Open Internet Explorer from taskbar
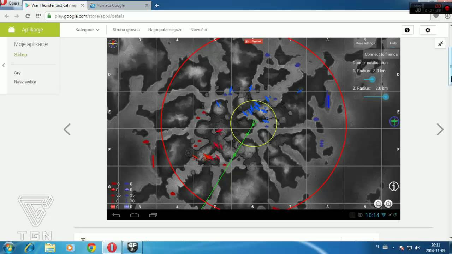Screen dimensions: 452x254 coord(29,248)
